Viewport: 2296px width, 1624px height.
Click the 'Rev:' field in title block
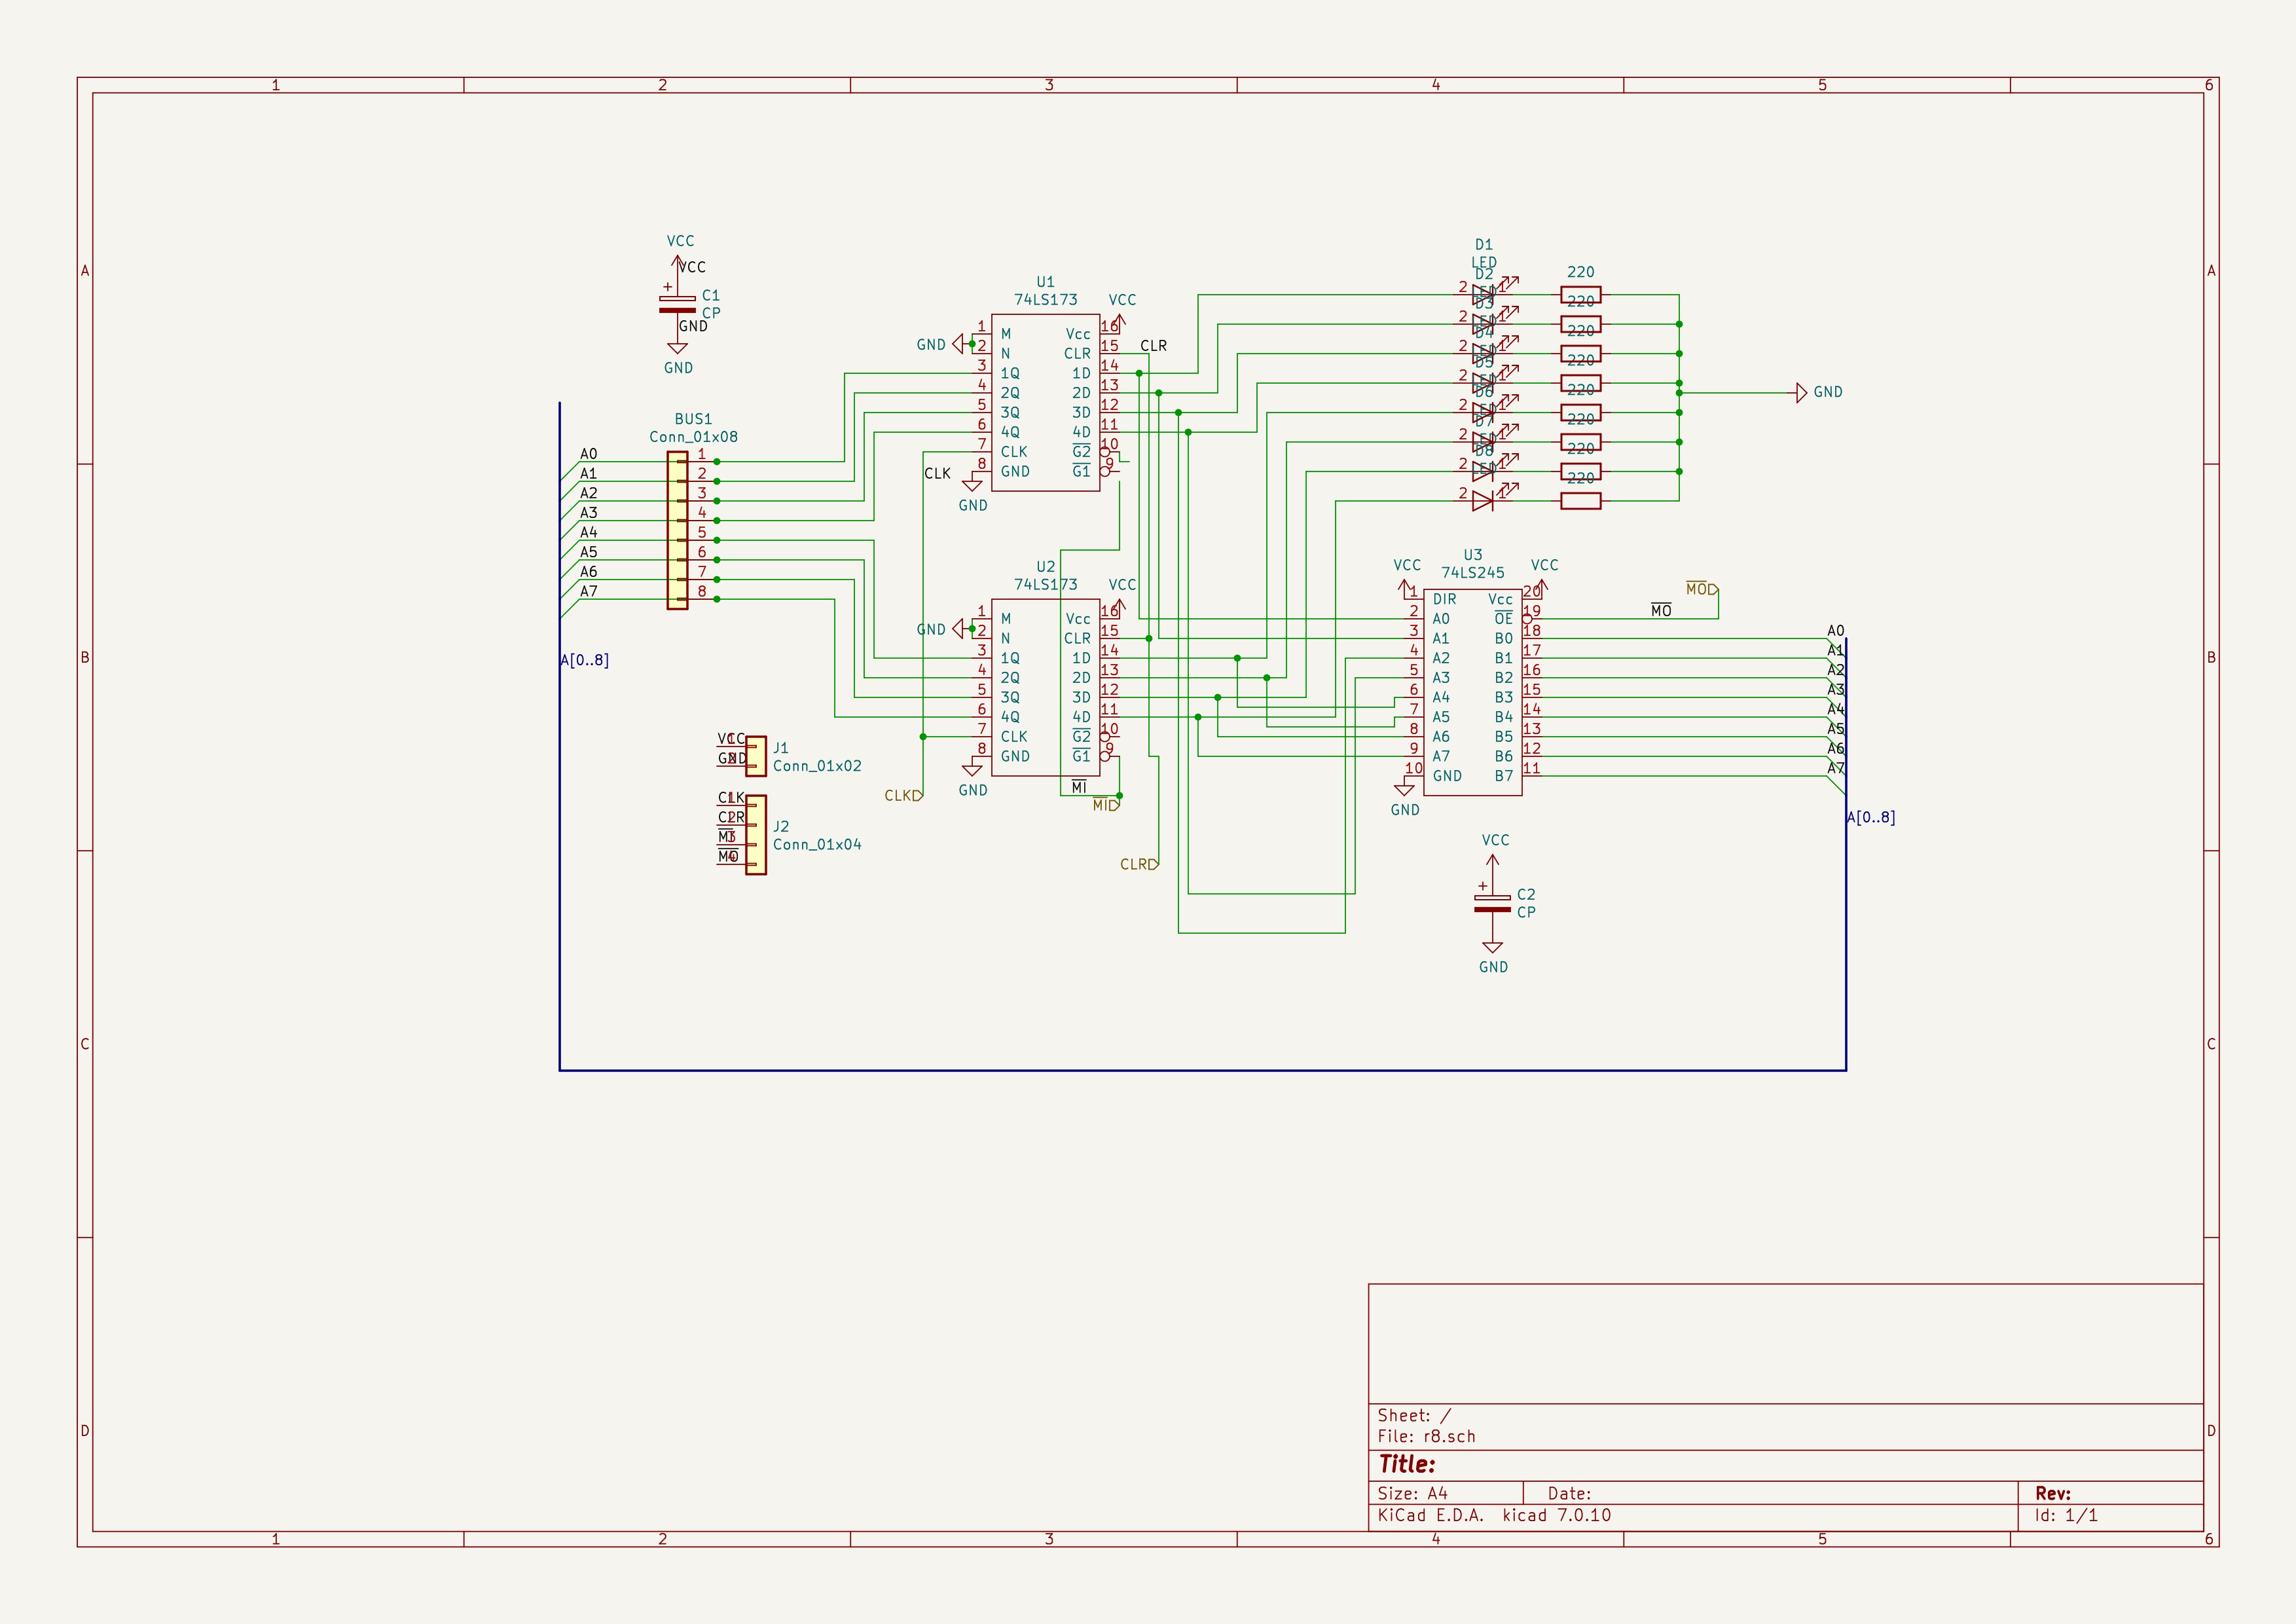click(x=2053, y=1493)
